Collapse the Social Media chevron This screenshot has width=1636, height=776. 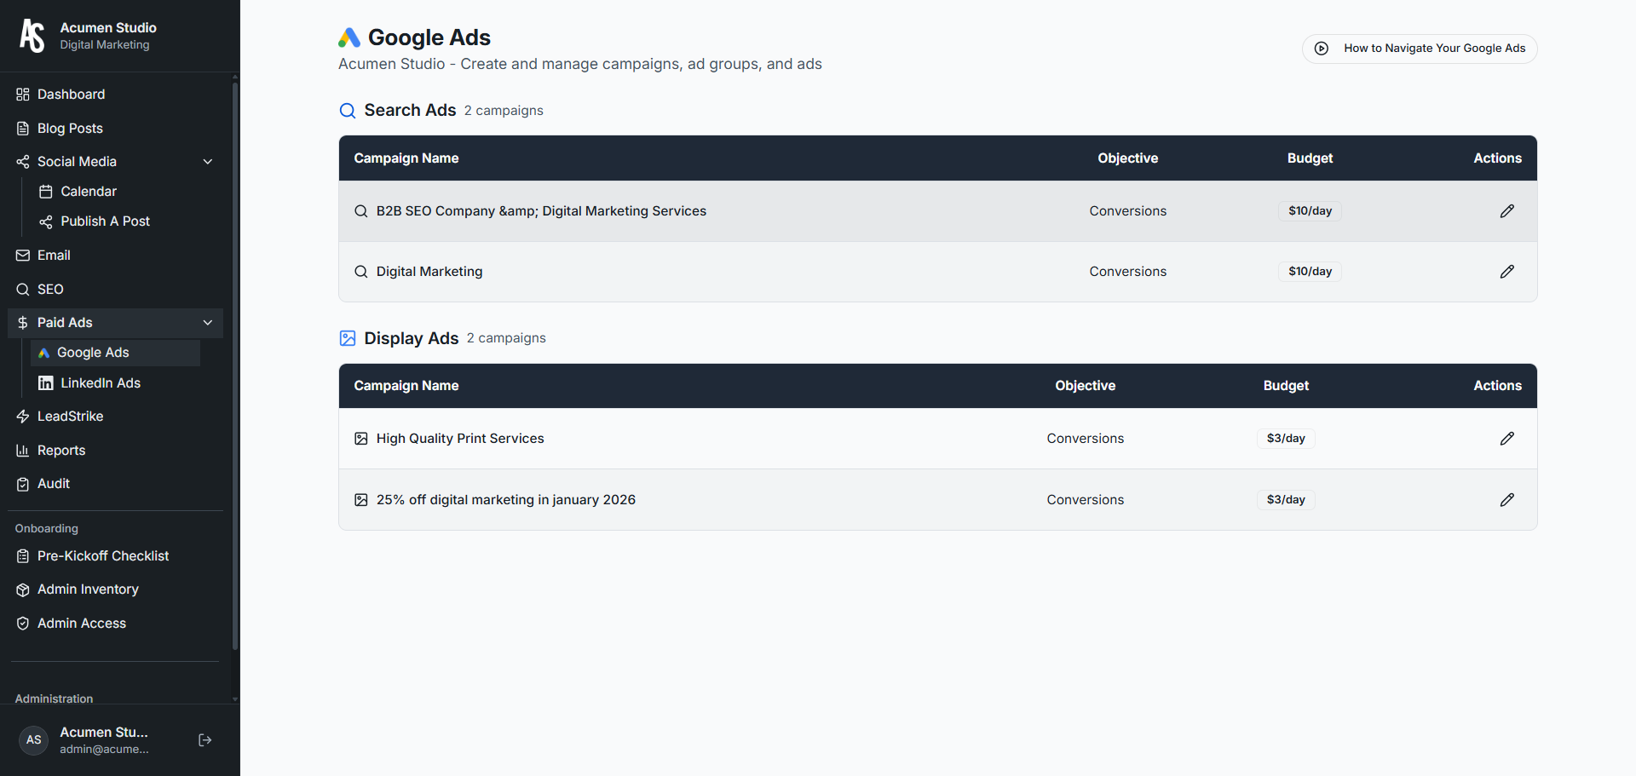tap(208, 162)
